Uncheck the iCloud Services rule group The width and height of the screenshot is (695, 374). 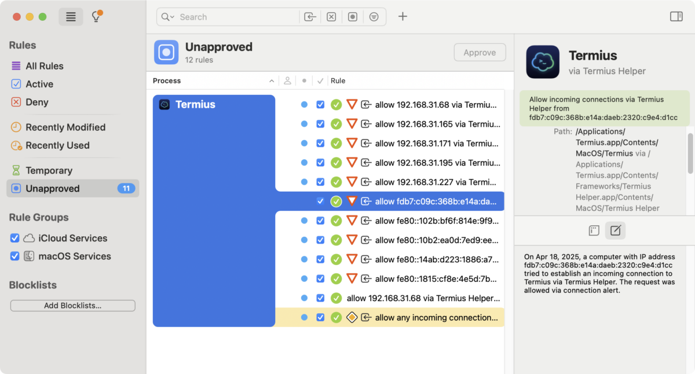click(x=15, y=238)
